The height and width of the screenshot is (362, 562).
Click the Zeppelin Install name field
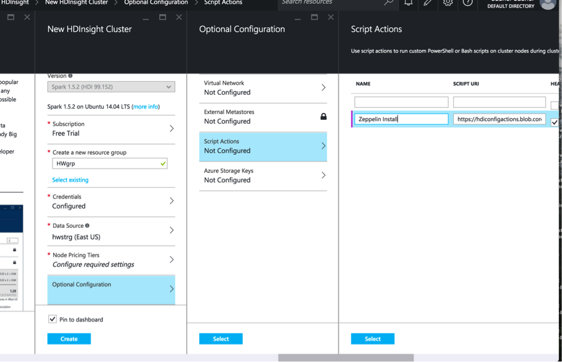401,119
